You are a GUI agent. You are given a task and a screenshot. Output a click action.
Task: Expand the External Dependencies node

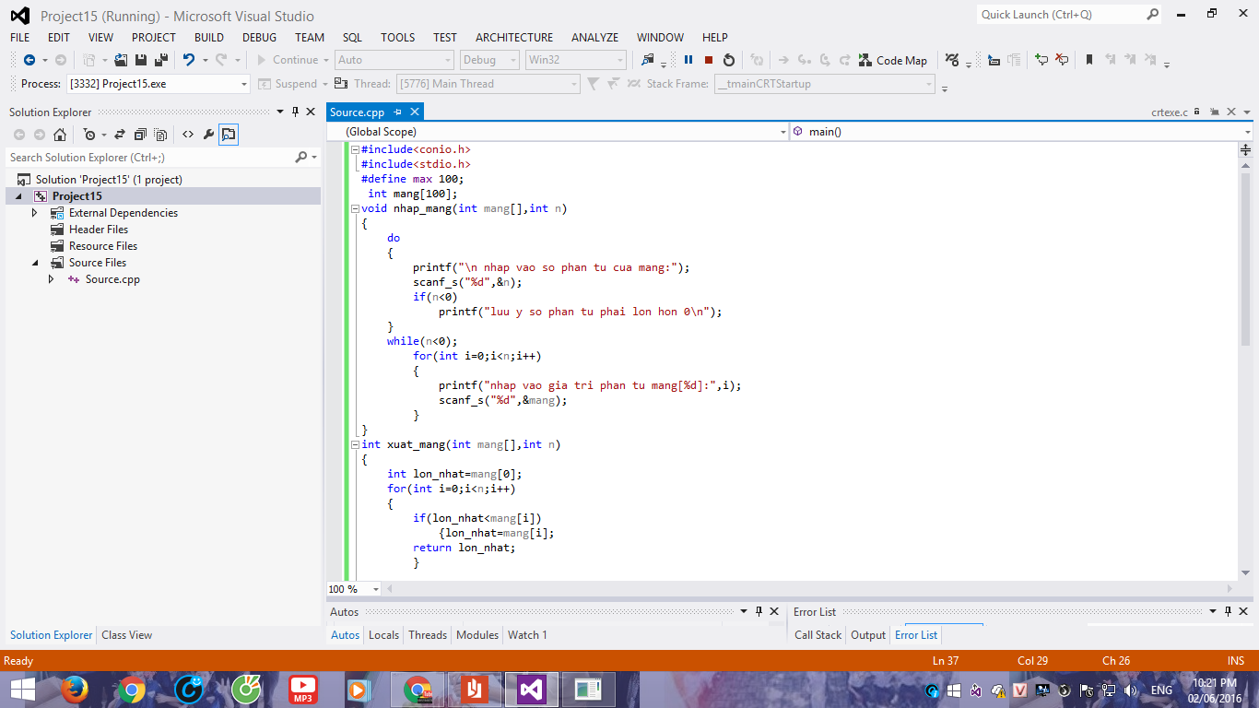click(35, 213)
